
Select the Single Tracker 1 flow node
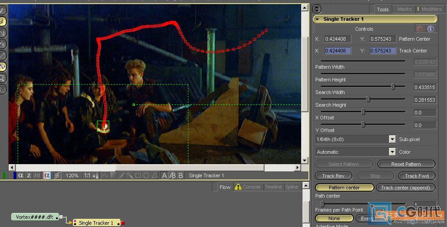point(96,223)
